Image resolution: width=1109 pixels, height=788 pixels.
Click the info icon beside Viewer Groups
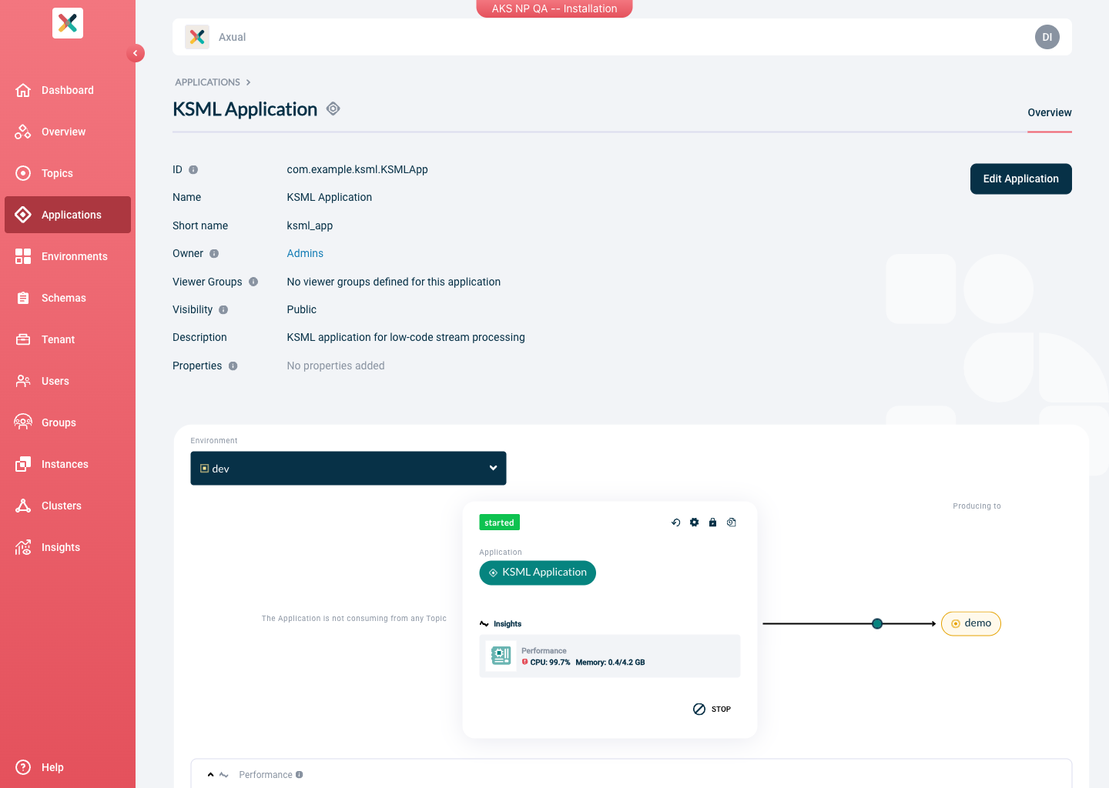point(253,282)
